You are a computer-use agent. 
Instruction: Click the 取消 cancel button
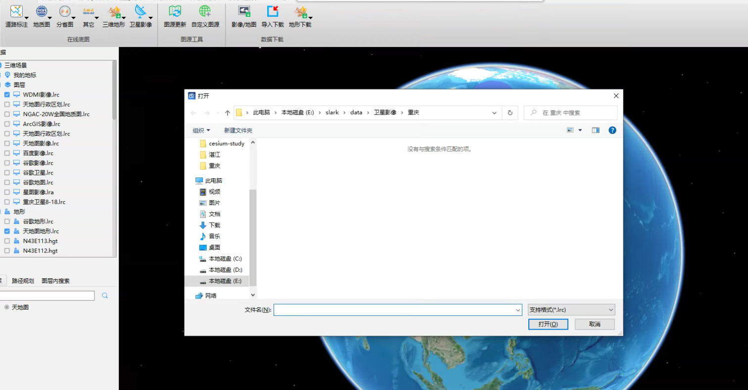tap(595, 324)
